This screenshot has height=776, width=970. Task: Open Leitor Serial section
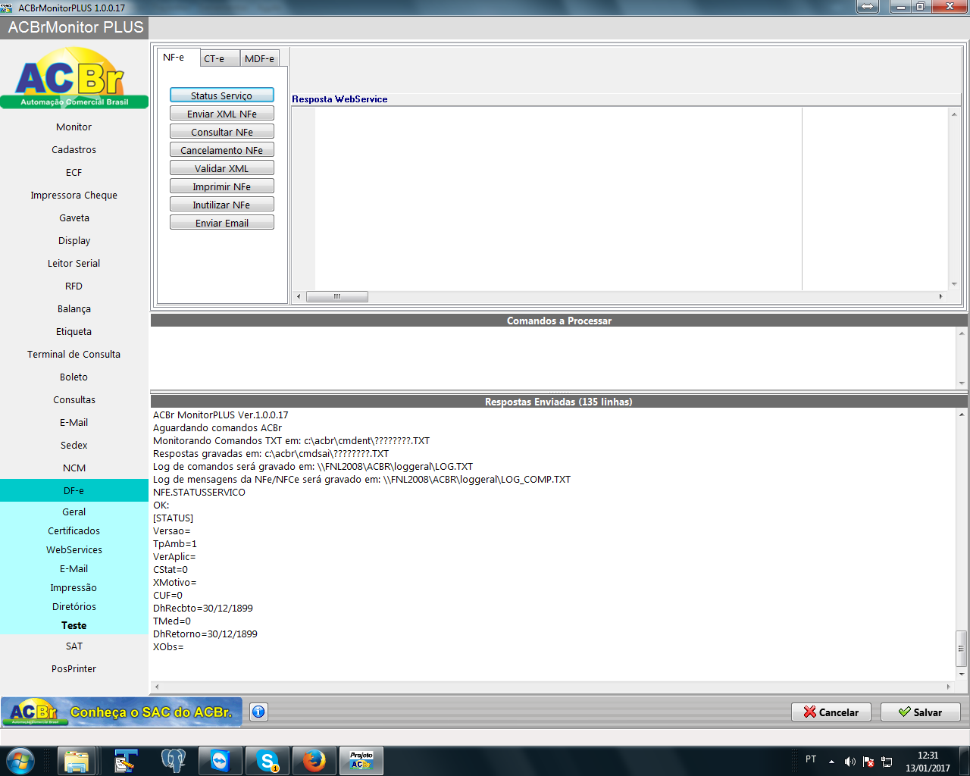point(74,263)
